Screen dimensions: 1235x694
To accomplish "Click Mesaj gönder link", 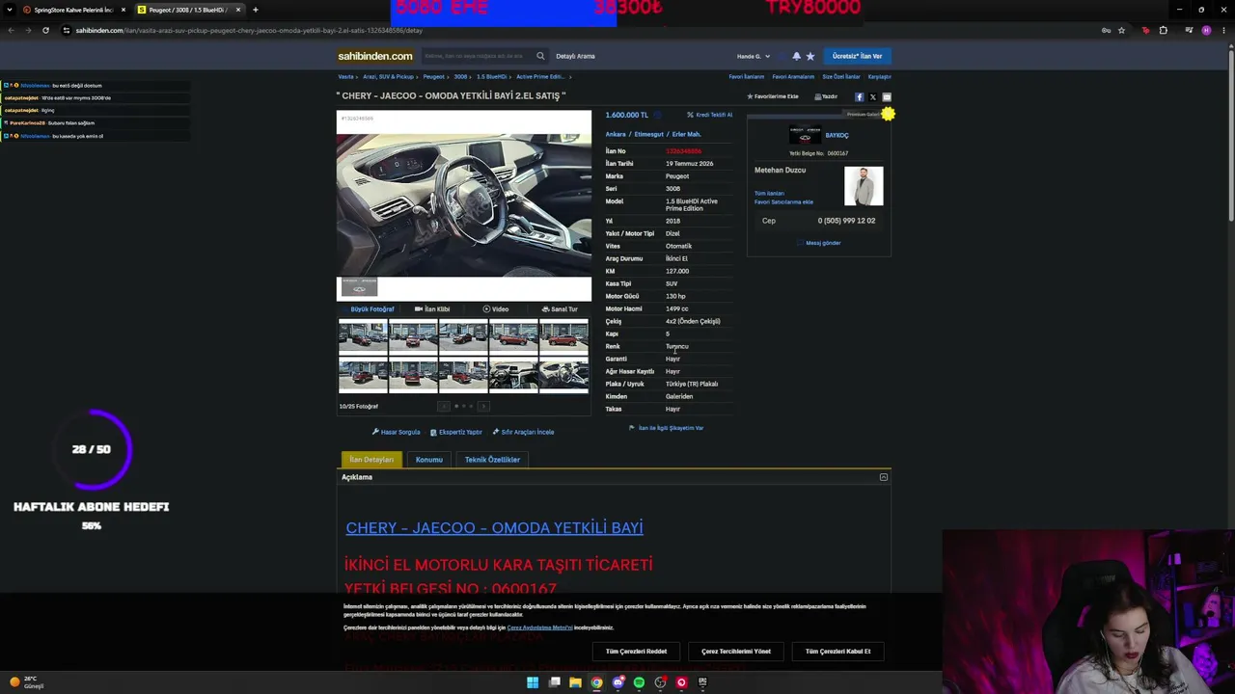I will (x=819, y=243).
